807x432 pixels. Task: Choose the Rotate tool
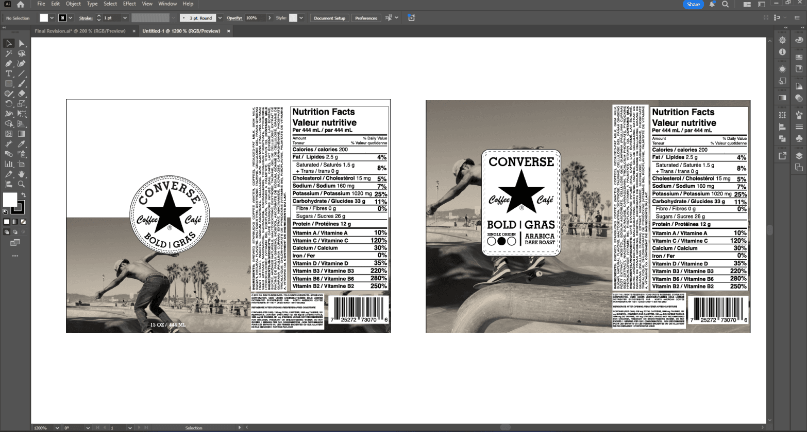click(9, 104)
